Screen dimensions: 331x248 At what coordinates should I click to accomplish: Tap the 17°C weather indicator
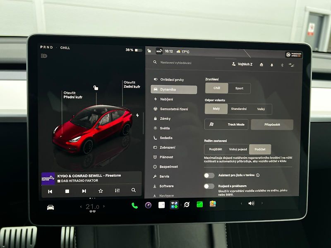click(183, 51)
